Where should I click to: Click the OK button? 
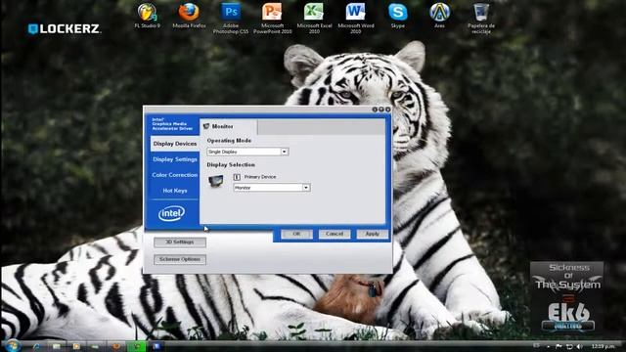tap(296, 234)
